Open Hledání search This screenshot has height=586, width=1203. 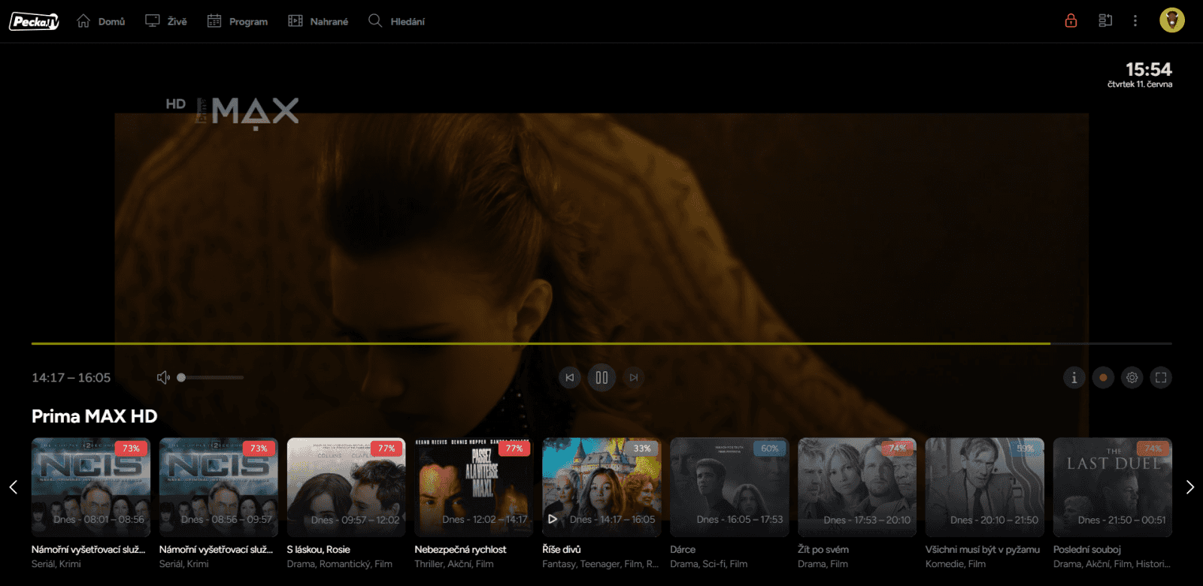[x=396, y=21]
